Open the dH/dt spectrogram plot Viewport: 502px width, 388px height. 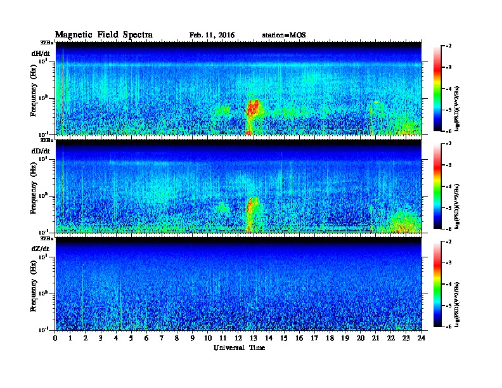[x=238, y=88]
